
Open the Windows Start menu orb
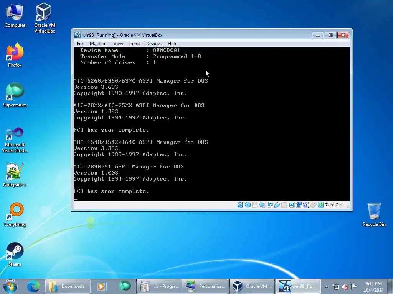tap(10, 286)
